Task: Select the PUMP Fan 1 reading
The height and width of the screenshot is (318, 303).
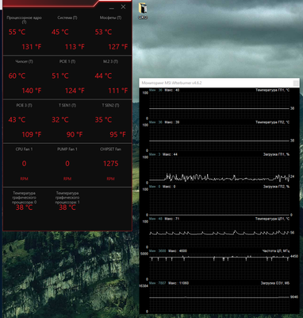Action: pos(67,164)
